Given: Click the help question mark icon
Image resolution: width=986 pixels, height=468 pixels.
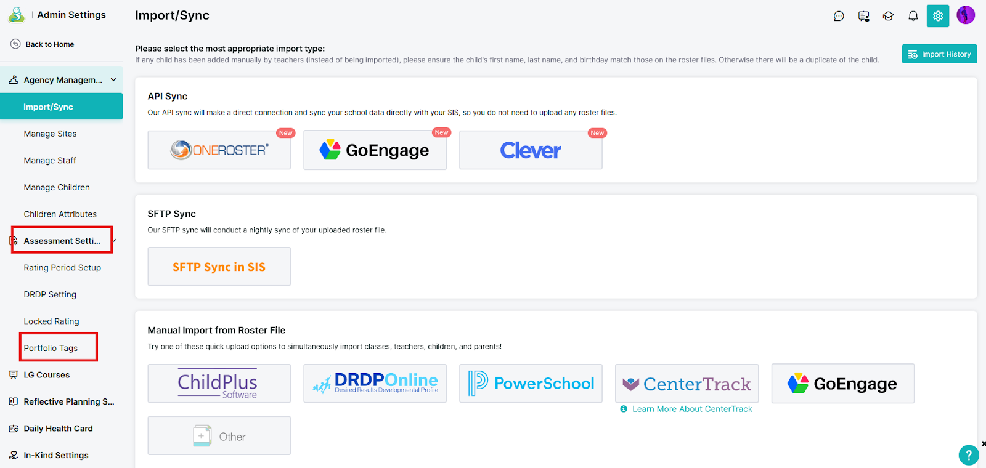Looking at the screenshot, I should (968, 455).
